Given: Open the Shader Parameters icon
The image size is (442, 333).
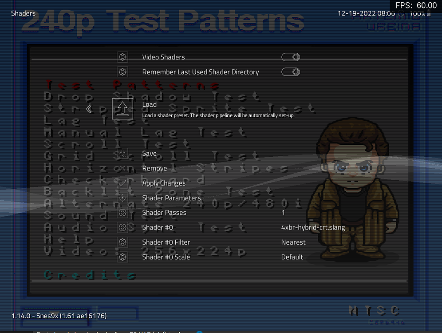Looking at the screenshot, I should (x=122, y=198).
